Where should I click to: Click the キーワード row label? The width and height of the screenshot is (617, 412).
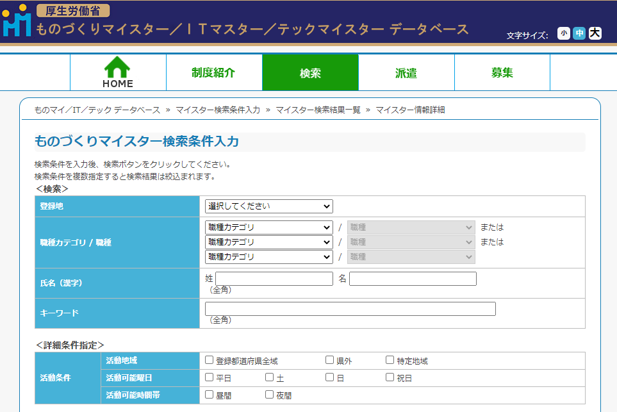coord(117,313)
